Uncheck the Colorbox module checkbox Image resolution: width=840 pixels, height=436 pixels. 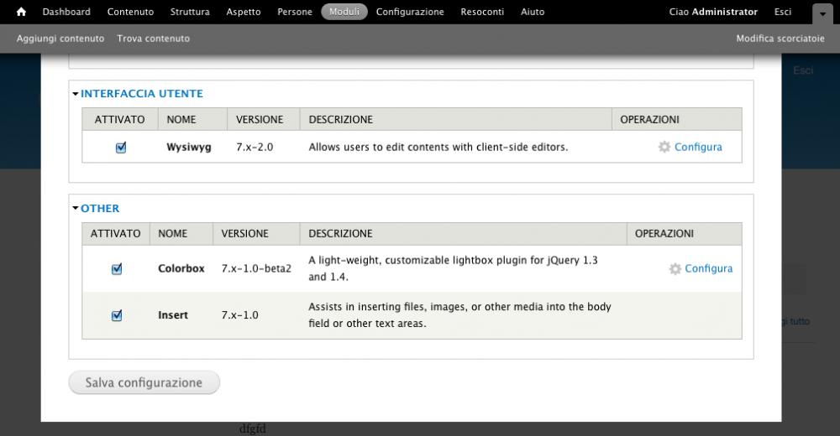[x=117, y=268]
